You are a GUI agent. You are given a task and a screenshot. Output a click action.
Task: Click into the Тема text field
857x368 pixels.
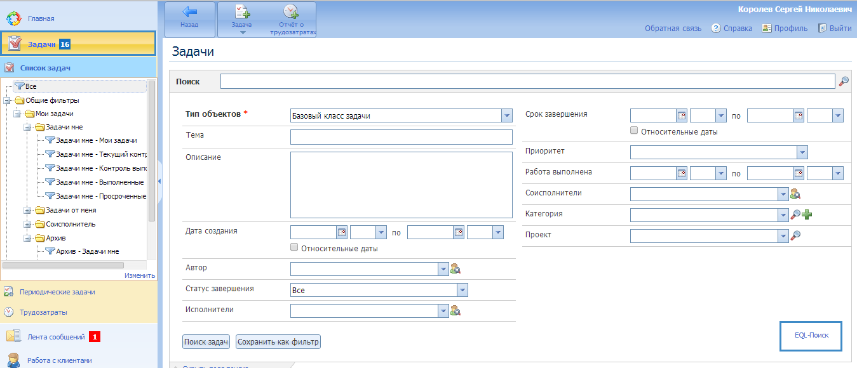pyautogui.click(x=401, y=137)
